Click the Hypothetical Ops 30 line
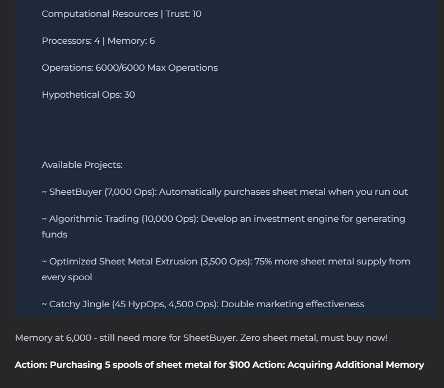 tap(88, 95)
